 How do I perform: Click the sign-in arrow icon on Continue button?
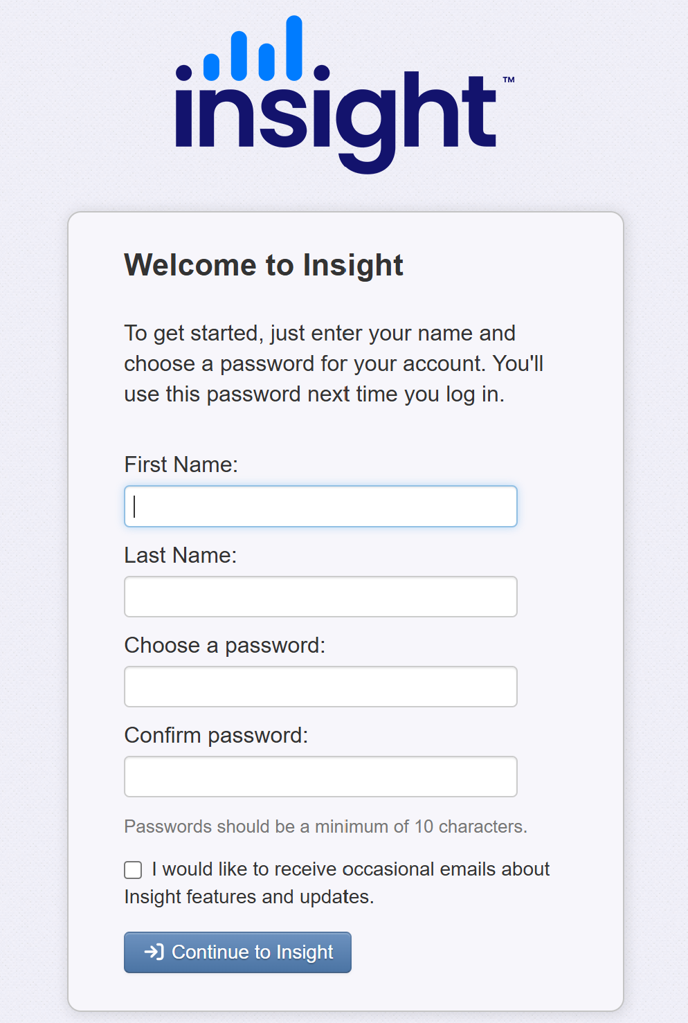tap(154, 952)
